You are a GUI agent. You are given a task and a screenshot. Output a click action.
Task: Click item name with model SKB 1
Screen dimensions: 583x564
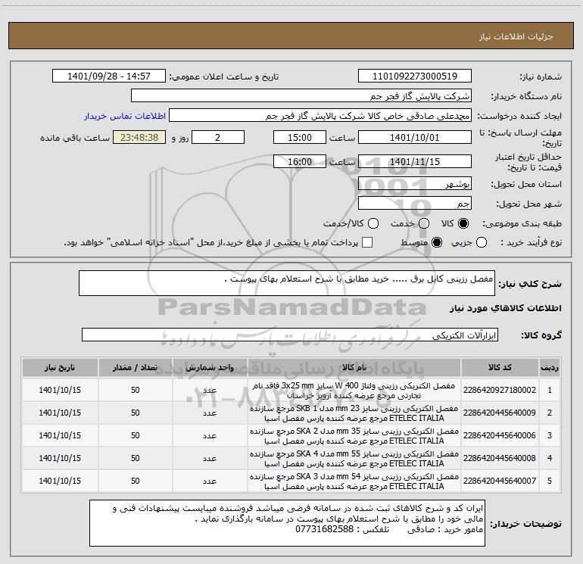(354, 413)
